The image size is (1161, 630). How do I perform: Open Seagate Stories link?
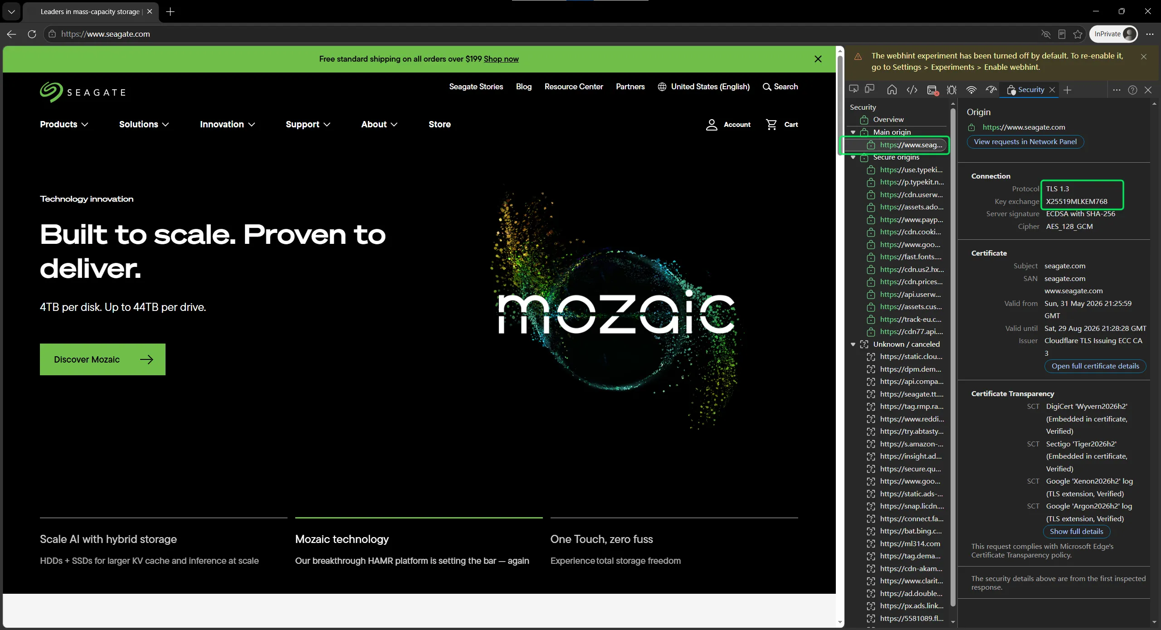[x=476, y=87]
